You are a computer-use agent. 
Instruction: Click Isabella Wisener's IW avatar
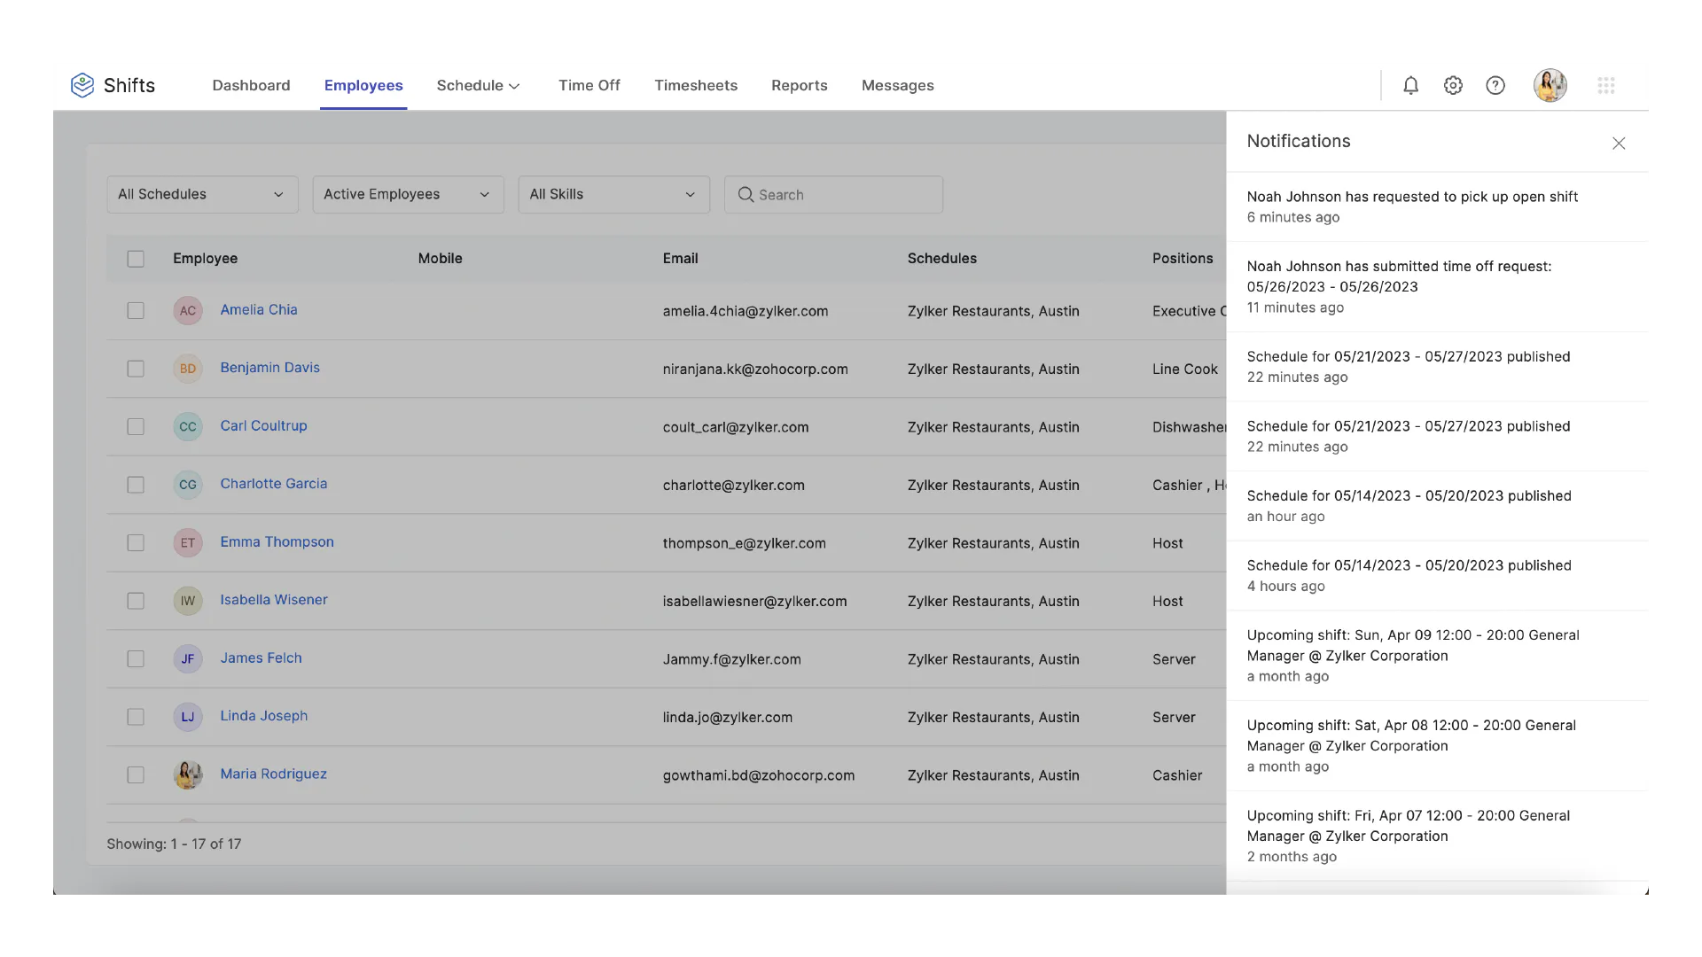pyautogui.click(x=188, y=601)
